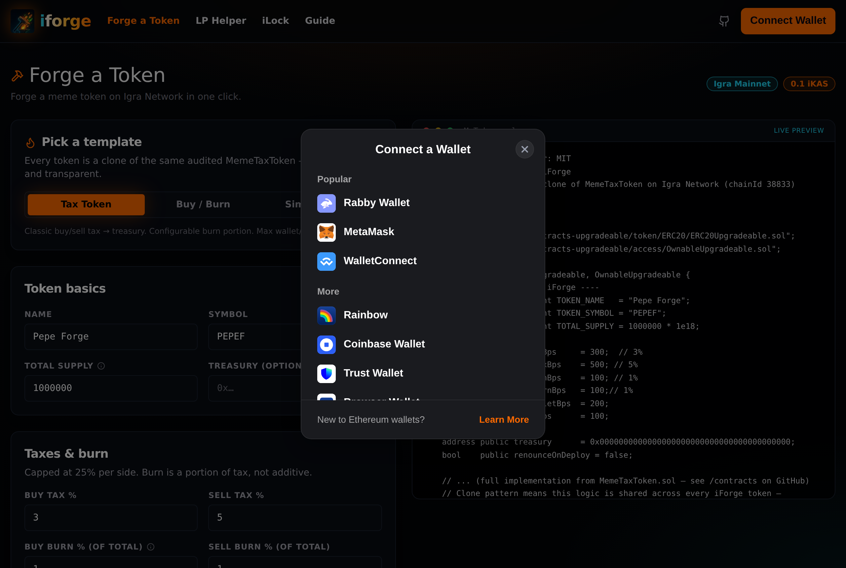The image size is (846, 568).
Task: Click the Rabby Wallet icon
Action: pyautogui.click(x=326, y=203)
